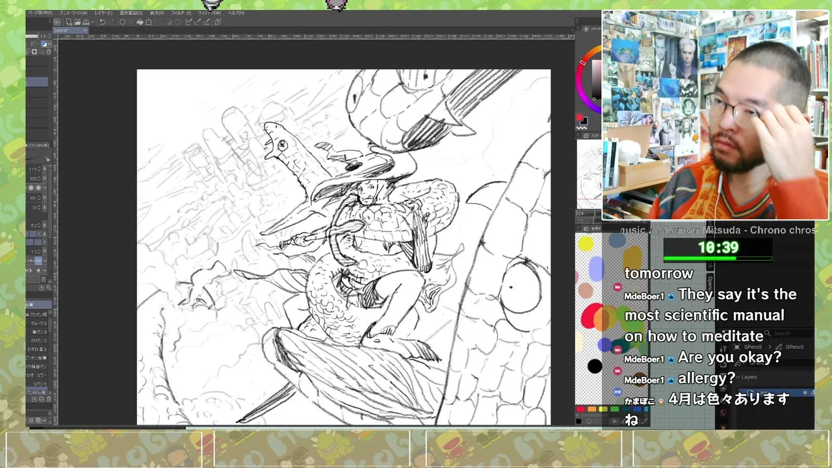Expand dropdown beside the blue layer color
The width and height of the screenshot is (832, 468).
(49, 44)
